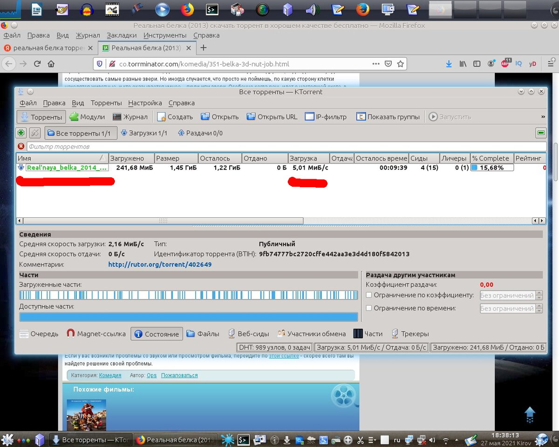Click the Пожаловаться link on webpage

click(179, 375)
